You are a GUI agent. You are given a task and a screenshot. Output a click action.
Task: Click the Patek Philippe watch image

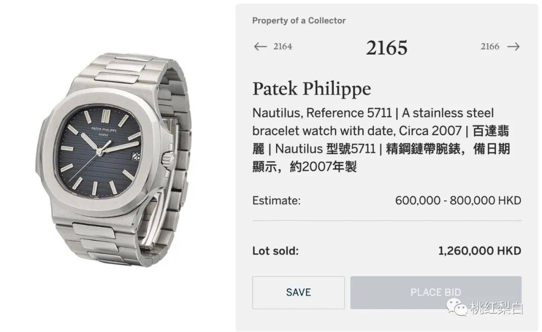point(114,159)
